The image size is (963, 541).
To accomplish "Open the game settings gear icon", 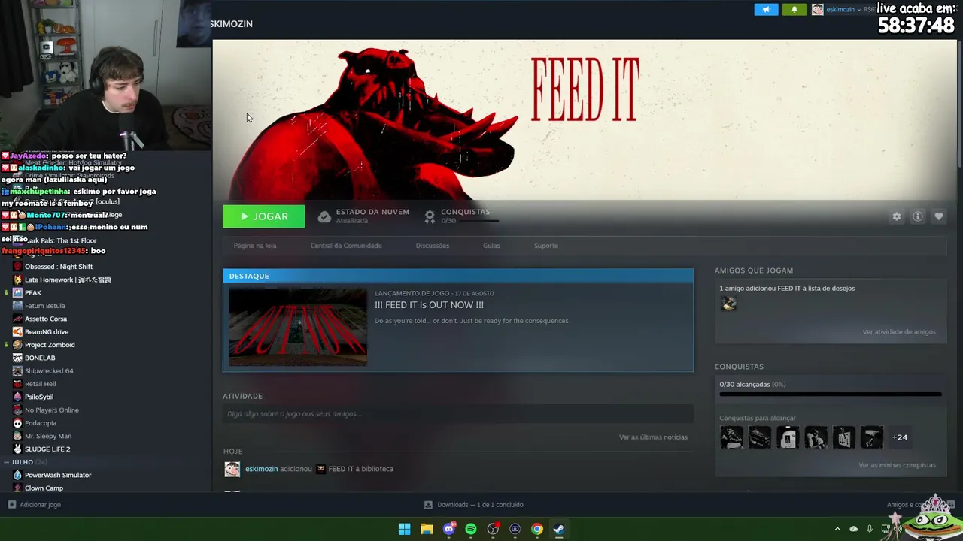I will [x=896, y=216].
